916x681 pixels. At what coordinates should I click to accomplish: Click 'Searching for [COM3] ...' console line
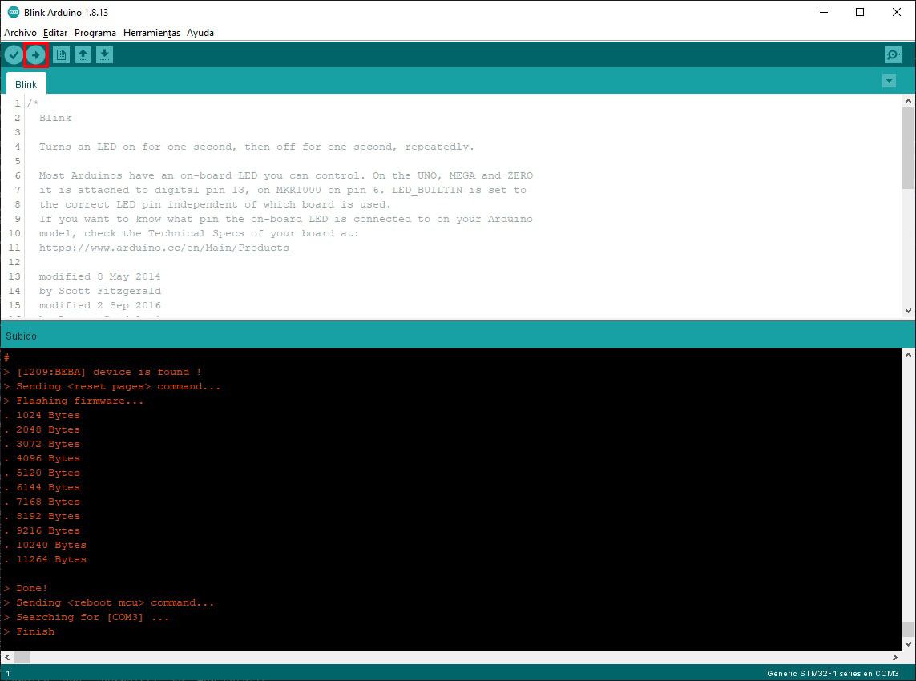(87, 618)
